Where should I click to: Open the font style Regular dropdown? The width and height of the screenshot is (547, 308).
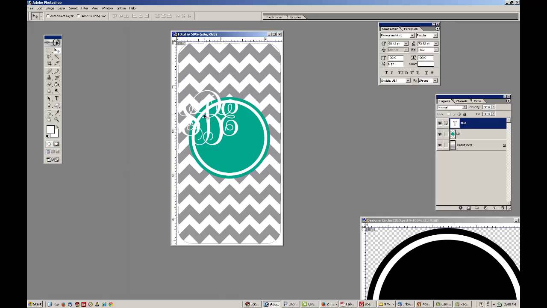click(435, 36)
